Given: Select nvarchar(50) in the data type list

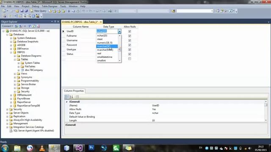Looking at the screenshot, I should pyautogui.click(x=107, y=46).
